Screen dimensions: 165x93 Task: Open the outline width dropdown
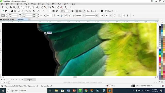[x=84, y=16]
